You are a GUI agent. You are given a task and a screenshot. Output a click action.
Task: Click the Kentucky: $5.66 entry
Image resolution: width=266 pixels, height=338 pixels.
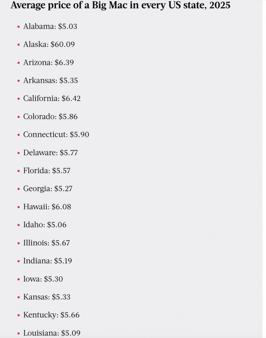pos(51,315)
